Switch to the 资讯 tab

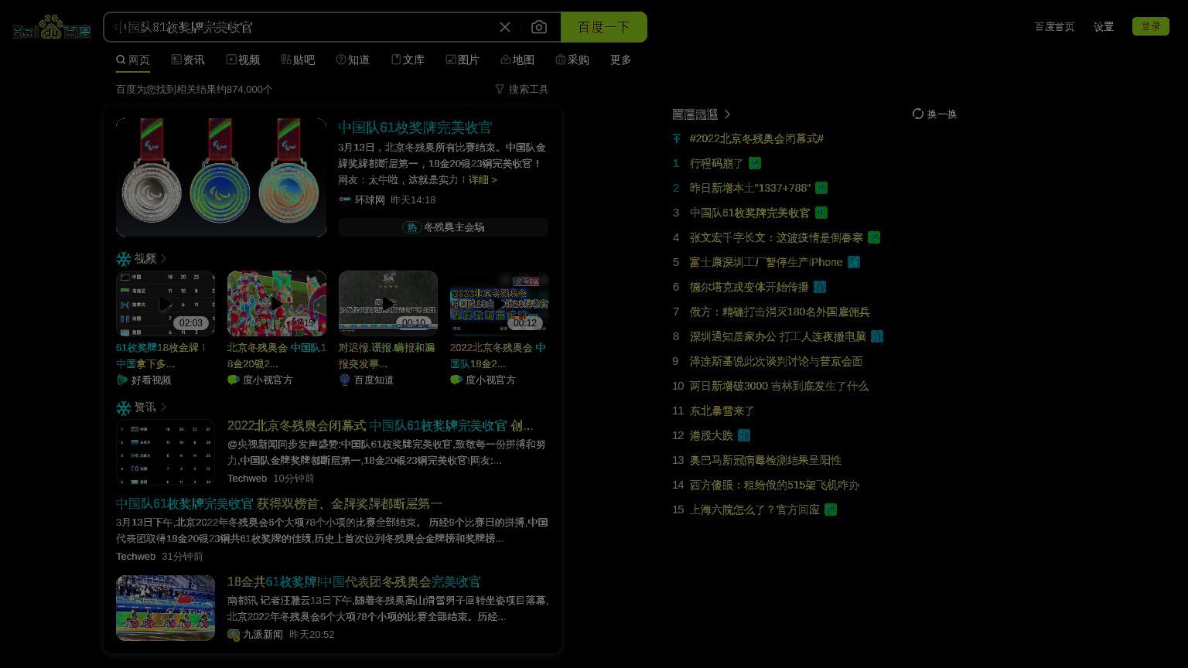coord(188,60)
